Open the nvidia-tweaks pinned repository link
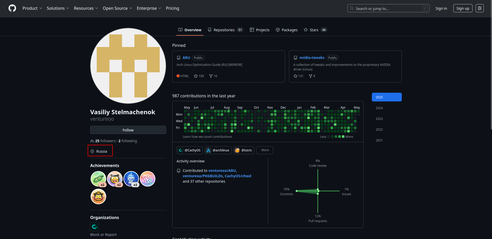The image size is (492, 239). [312, 58]
